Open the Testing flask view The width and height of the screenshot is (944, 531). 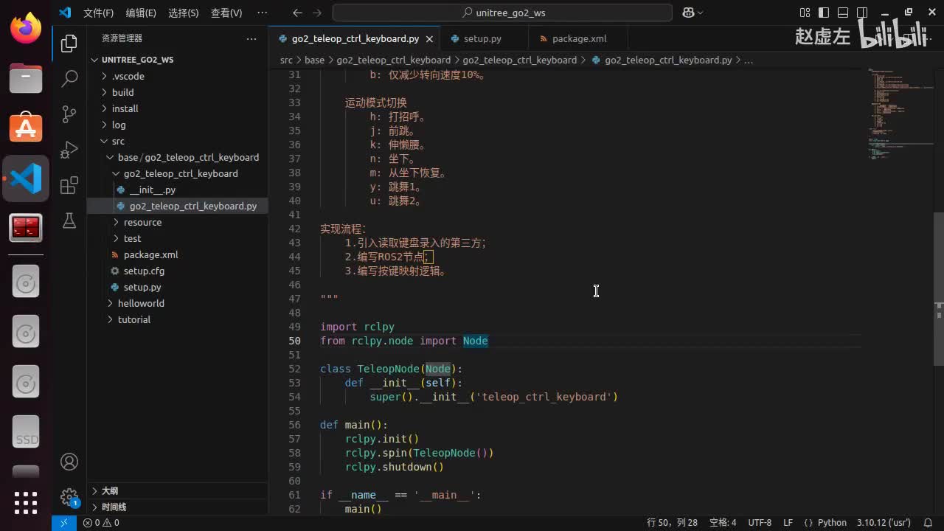[69, 220]
